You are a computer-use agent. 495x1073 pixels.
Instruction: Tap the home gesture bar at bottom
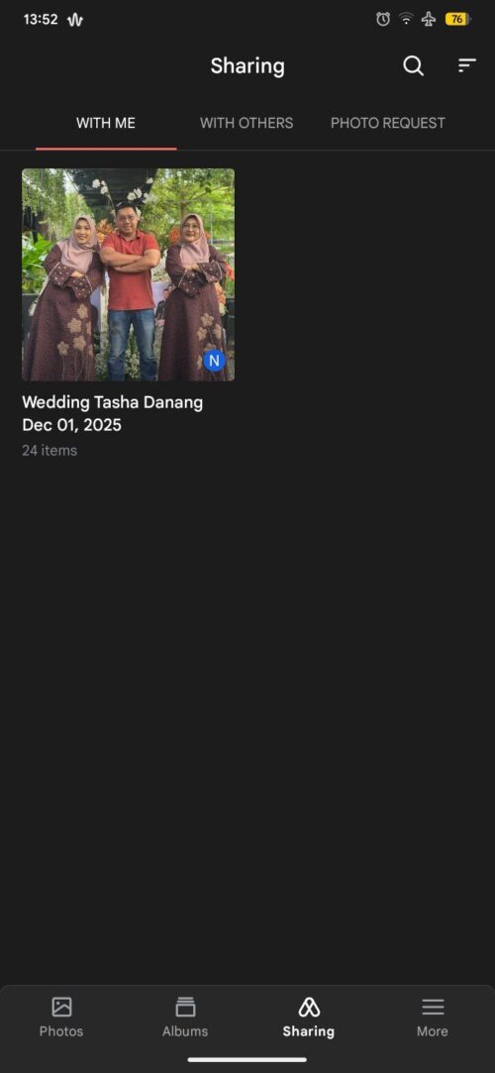point(247,1060)
